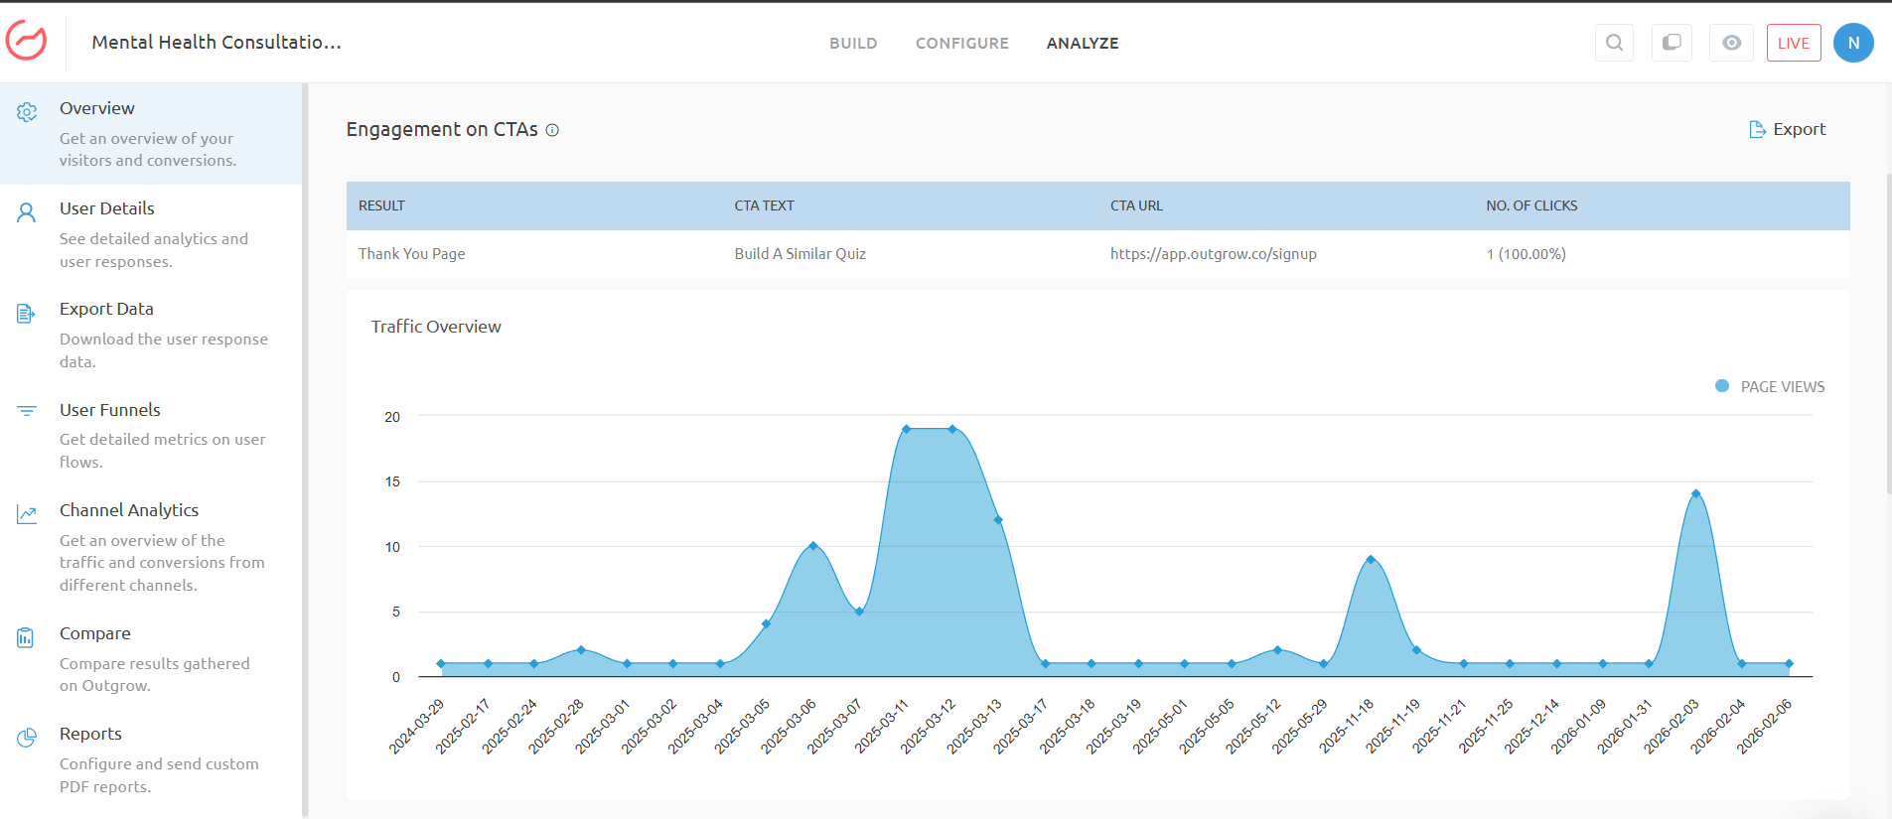
Task: Export the CTA engagement data
Action: [1787, 129]
